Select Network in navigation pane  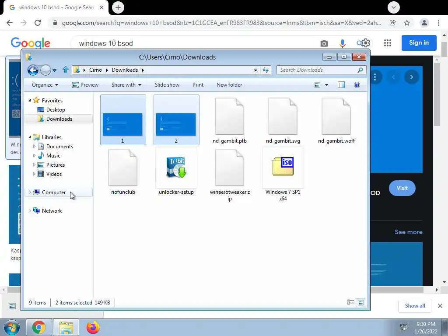[x=52, y=211]
